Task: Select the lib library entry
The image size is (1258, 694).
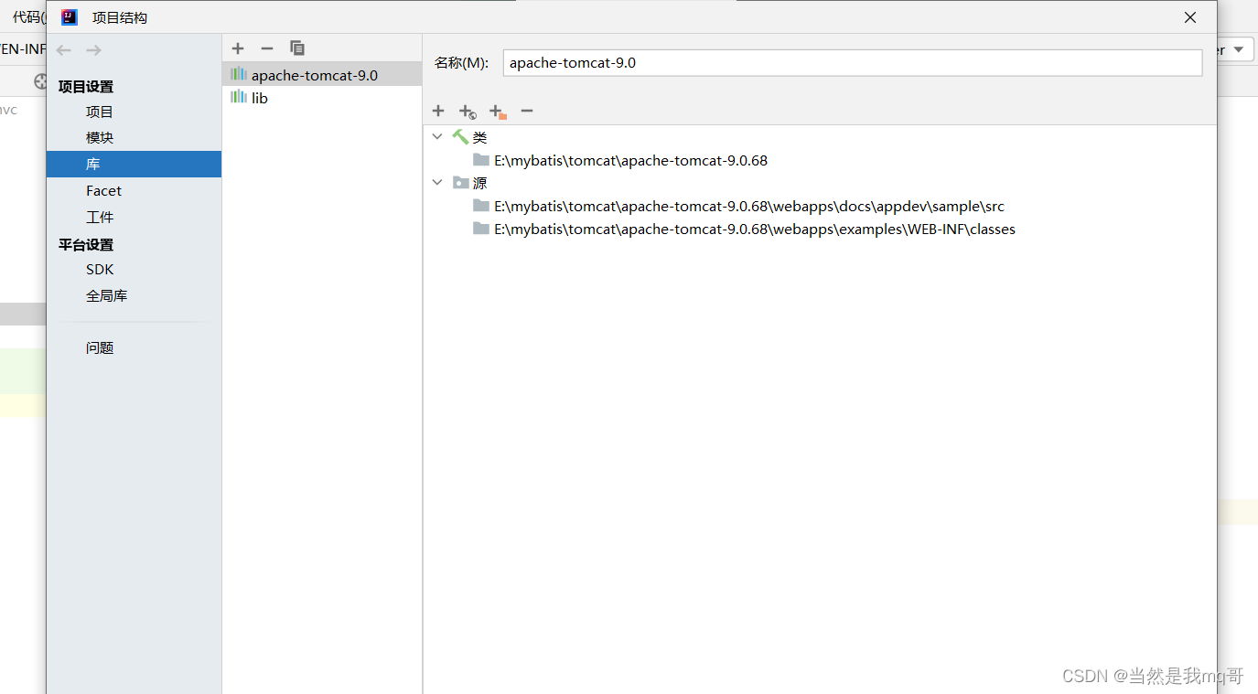Action: pos(322,98)
